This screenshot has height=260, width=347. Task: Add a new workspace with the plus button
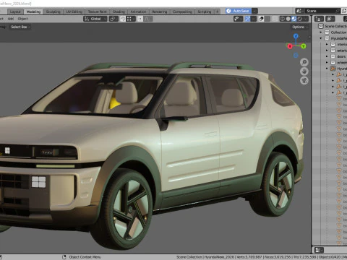217,12
